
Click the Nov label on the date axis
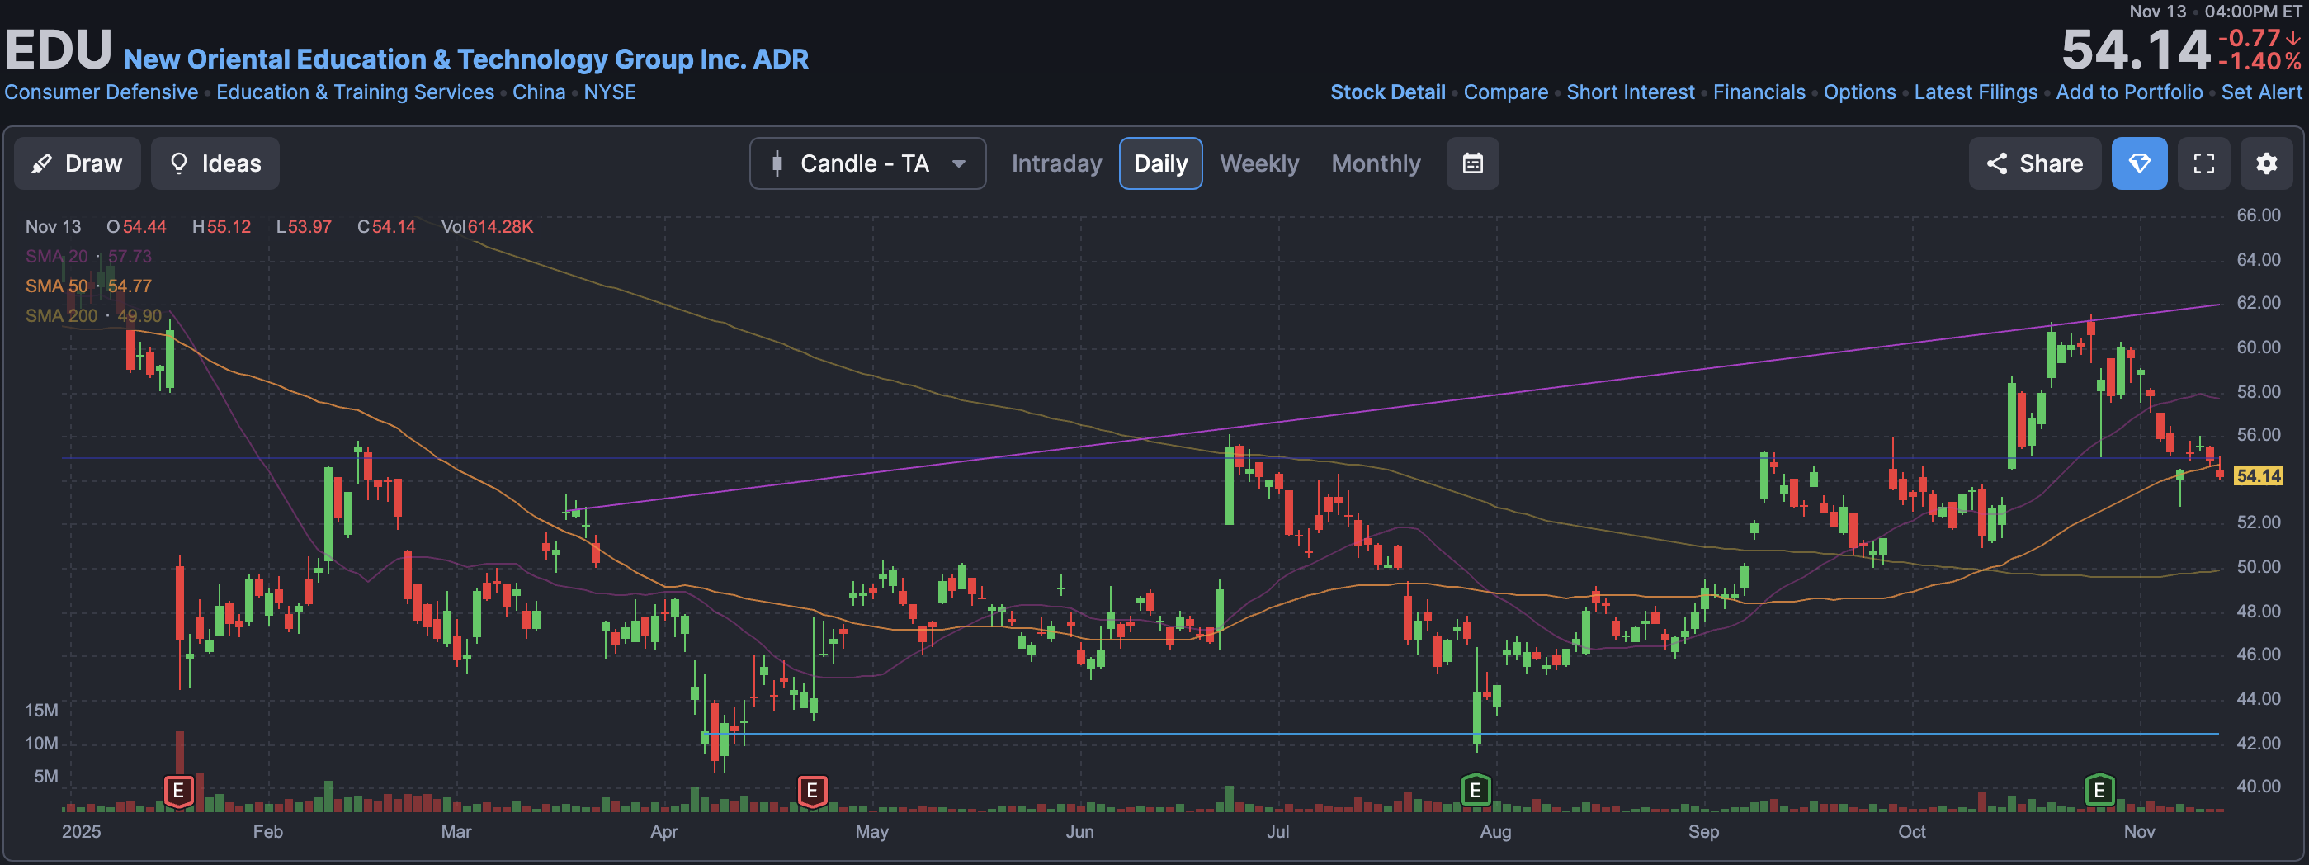[2139, 832]
